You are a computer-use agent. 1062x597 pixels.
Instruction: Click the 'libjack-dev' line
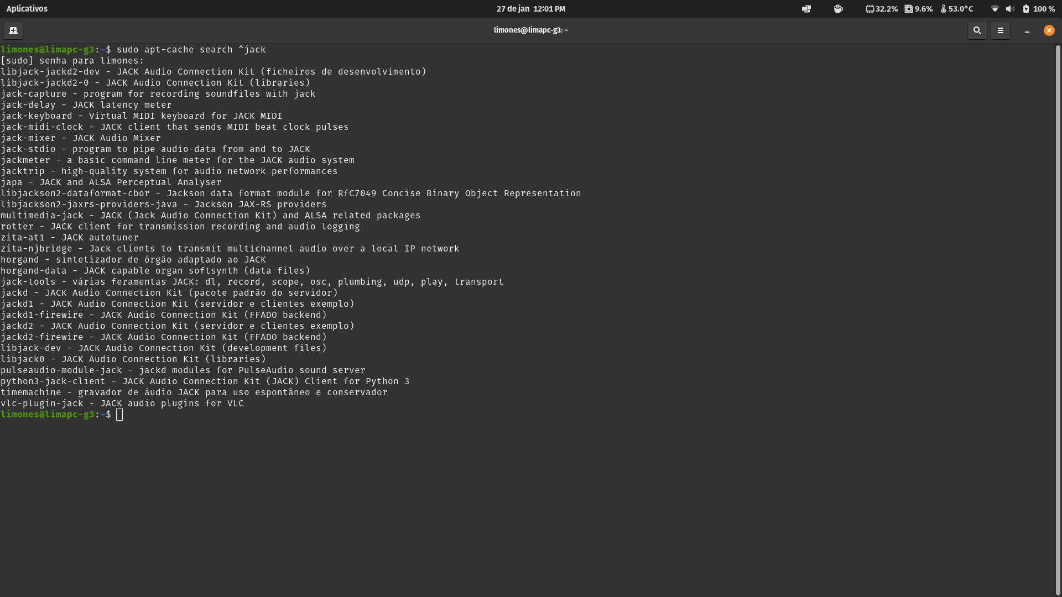tap(164, 348)
